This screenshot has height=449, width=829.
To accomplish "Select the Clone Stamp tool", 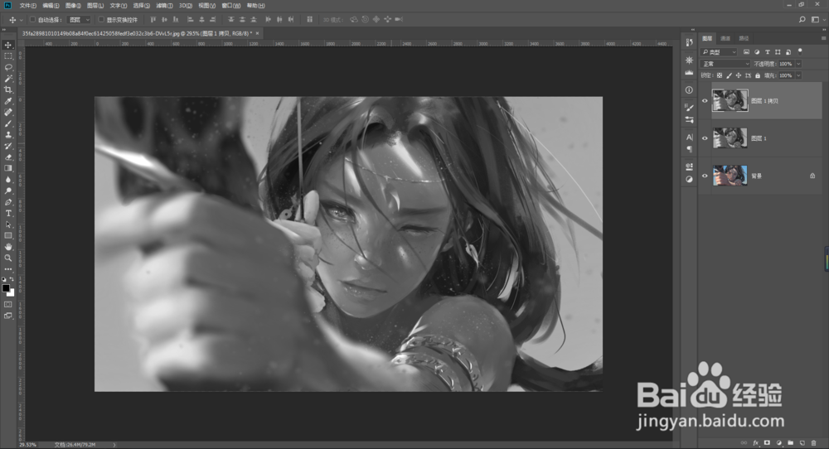I will pos(8,135).
